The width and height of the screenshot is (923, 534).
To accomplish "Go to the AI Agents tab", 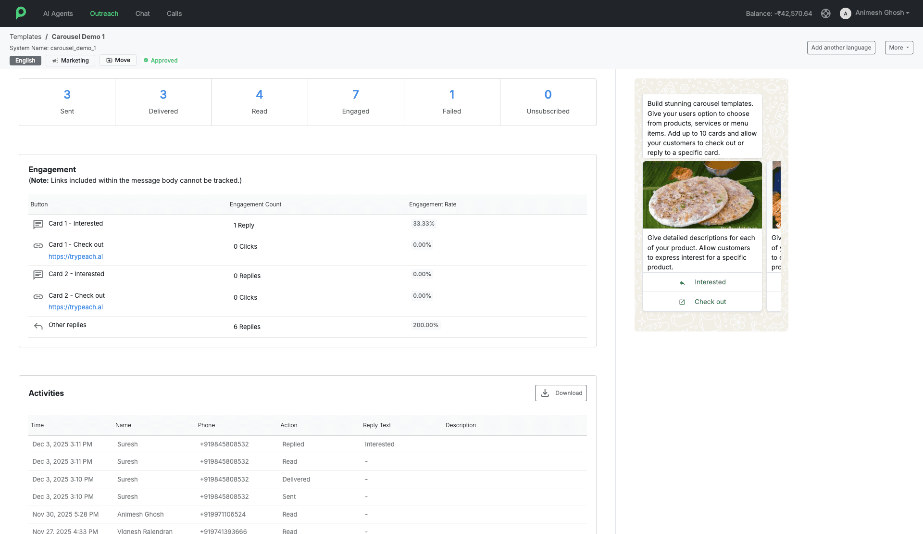I will (58, 13).
